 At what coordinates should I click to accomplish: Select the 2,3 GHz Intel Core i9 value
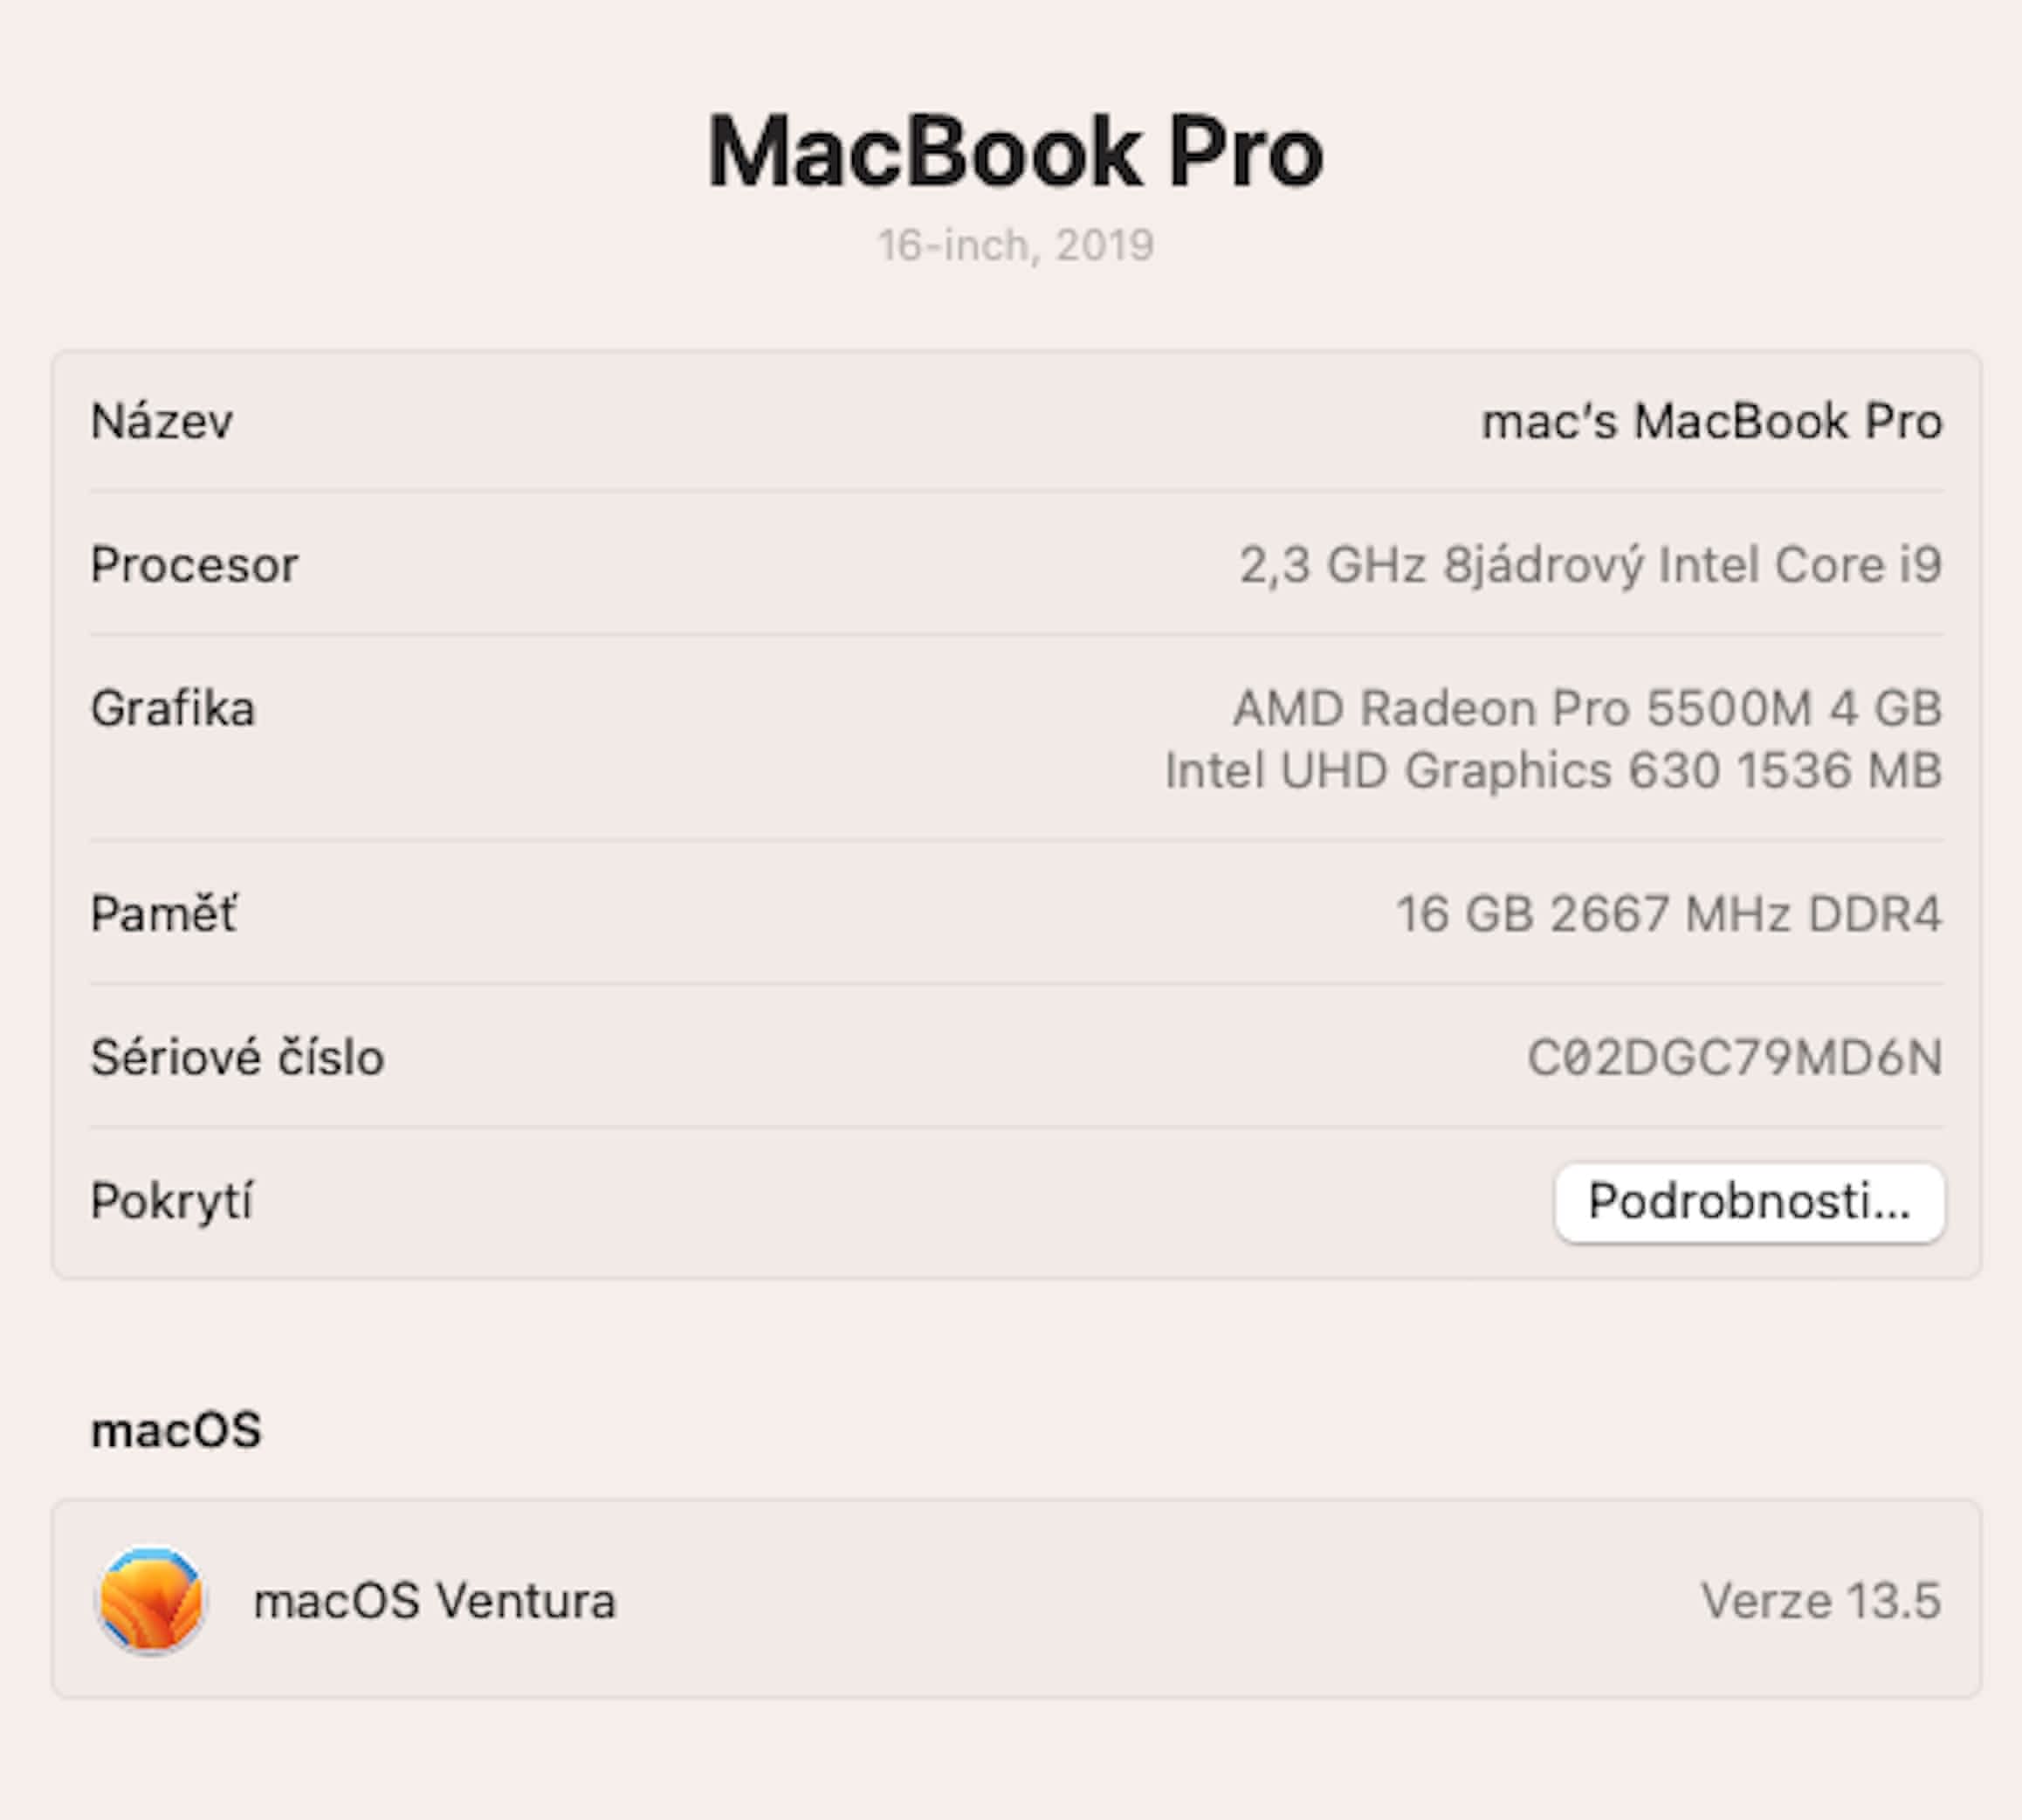point(1589,565)
